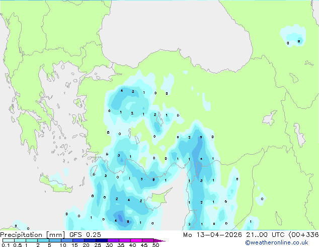Click the '0.5' legend scale label

(18, 245)
